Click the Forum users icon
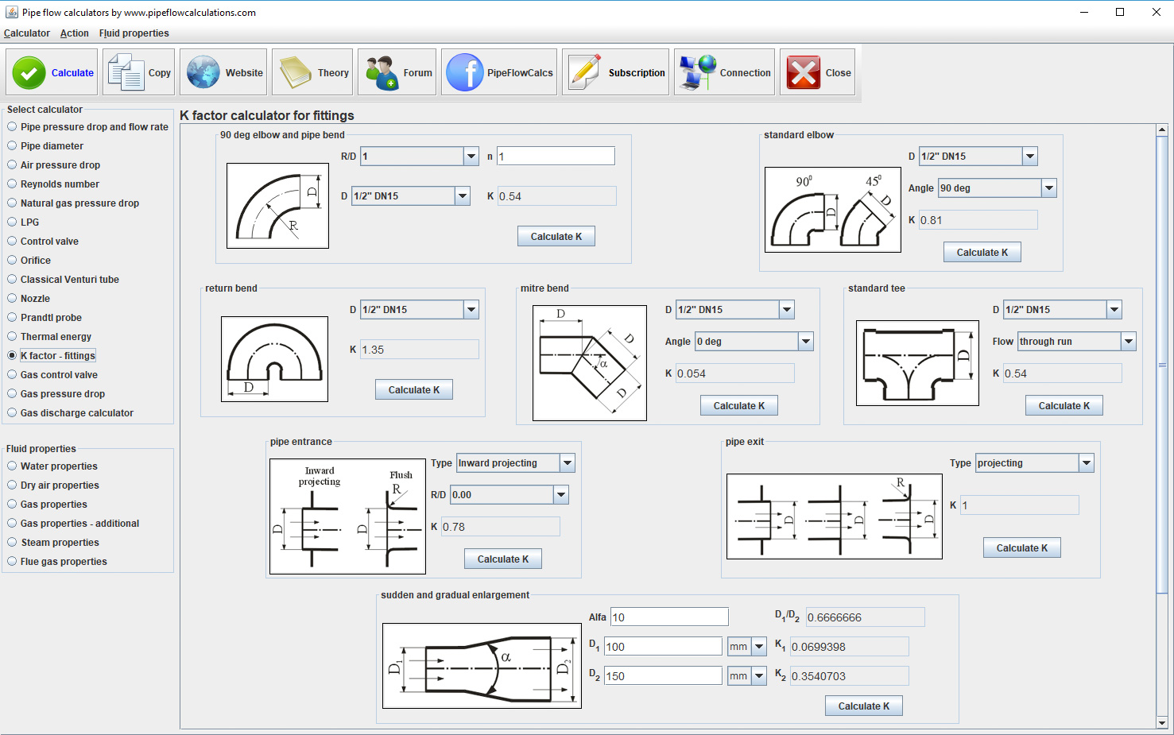The width and height of the screenshot is (1174, 735). click(382, 72)
